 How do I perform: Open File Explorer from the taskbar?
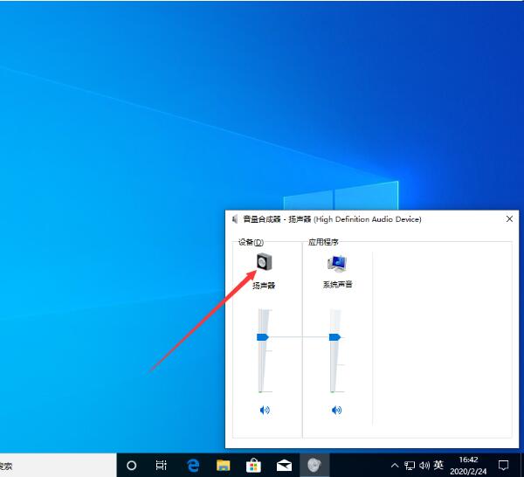224,465
